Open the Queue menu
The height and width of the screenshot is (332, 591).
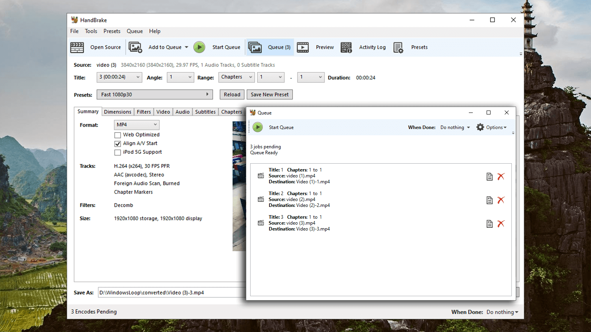(x=135, y=31)
